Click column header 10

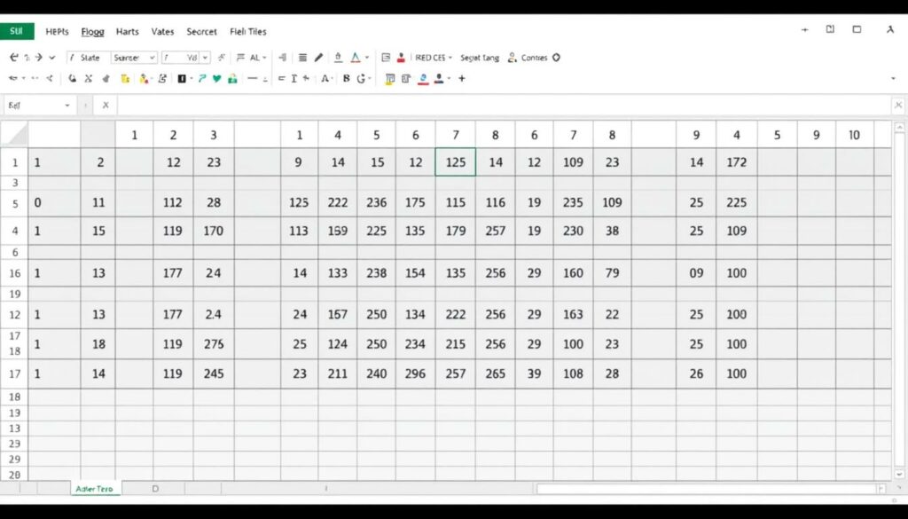click(x=854, y=135)
